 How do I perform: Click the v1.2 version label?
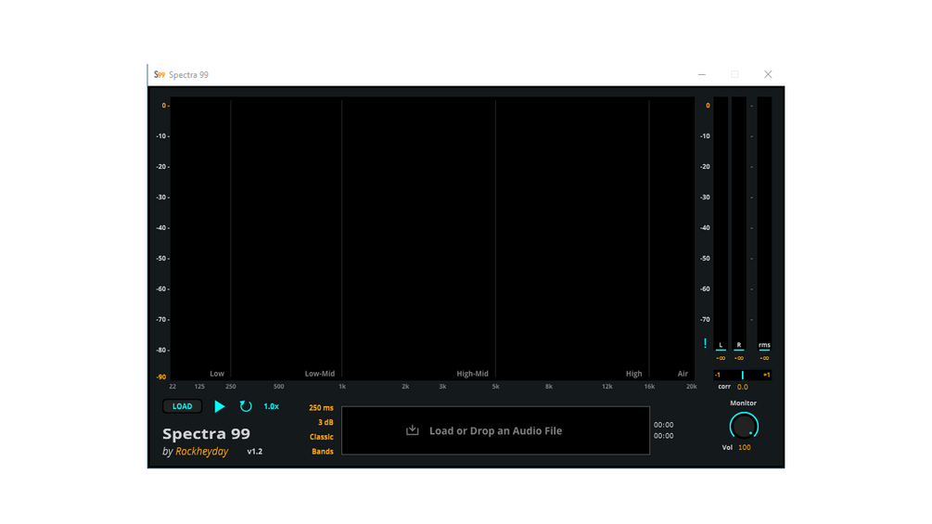tap(254, 452)
